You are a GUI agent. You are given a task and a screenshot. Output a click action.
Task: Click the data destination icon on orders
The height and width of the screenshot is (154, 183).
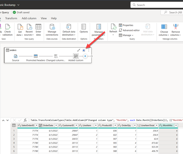pos(84,50)
